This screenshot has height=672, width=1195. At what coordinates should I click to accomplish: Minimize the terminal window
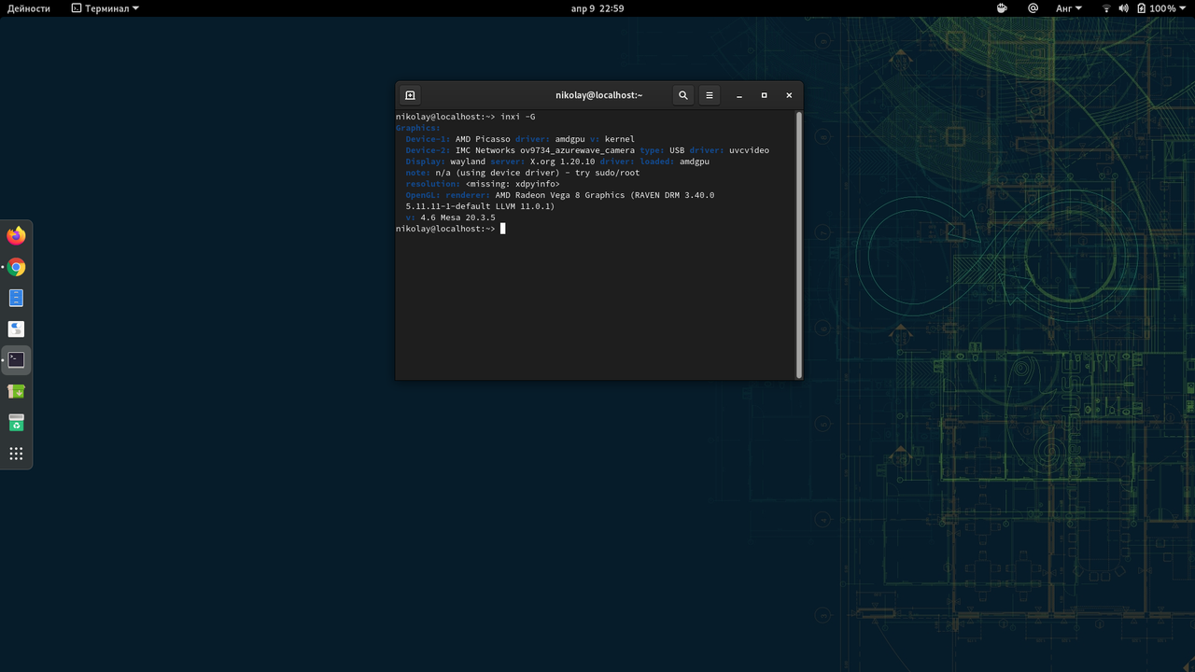tap(739, 95)
